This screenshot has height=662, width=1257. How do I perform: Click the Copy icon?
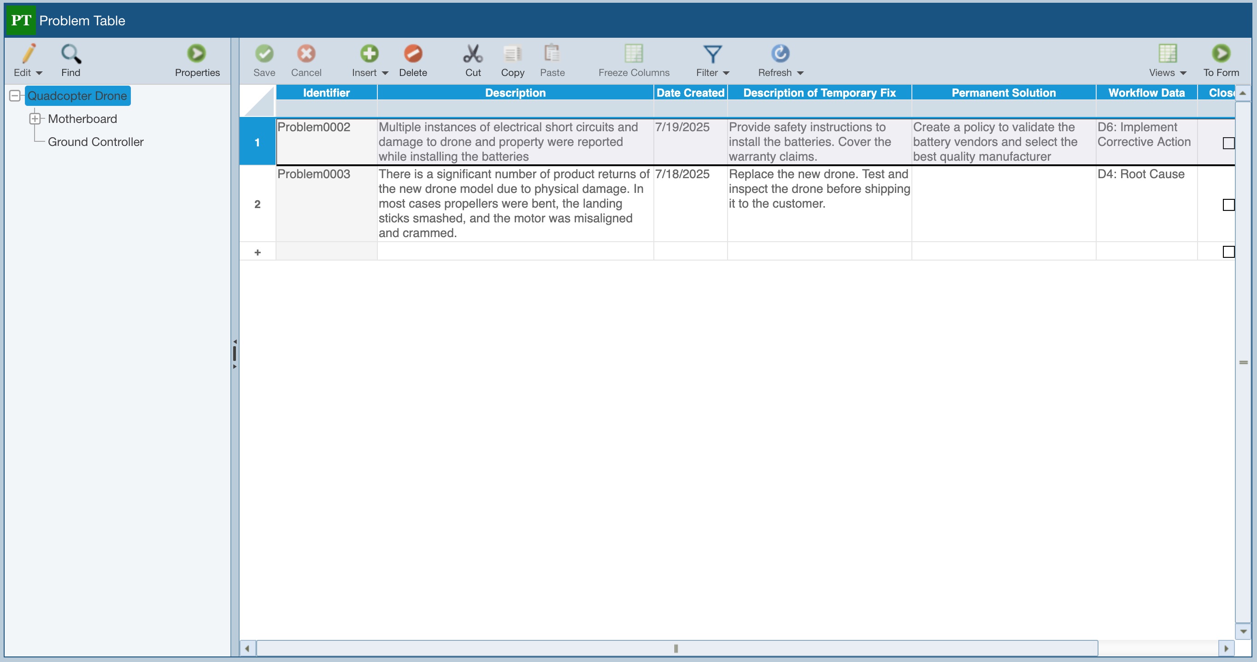(x=512, y=54)
